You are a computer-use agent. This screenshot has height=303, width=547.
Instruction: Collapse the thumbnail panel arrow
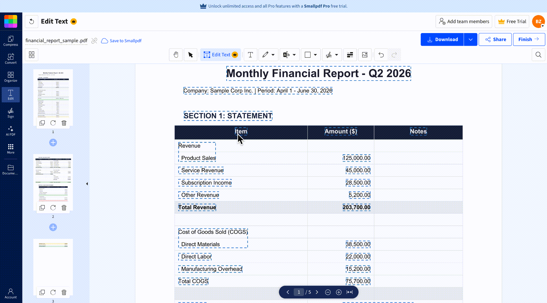[87, 184]
